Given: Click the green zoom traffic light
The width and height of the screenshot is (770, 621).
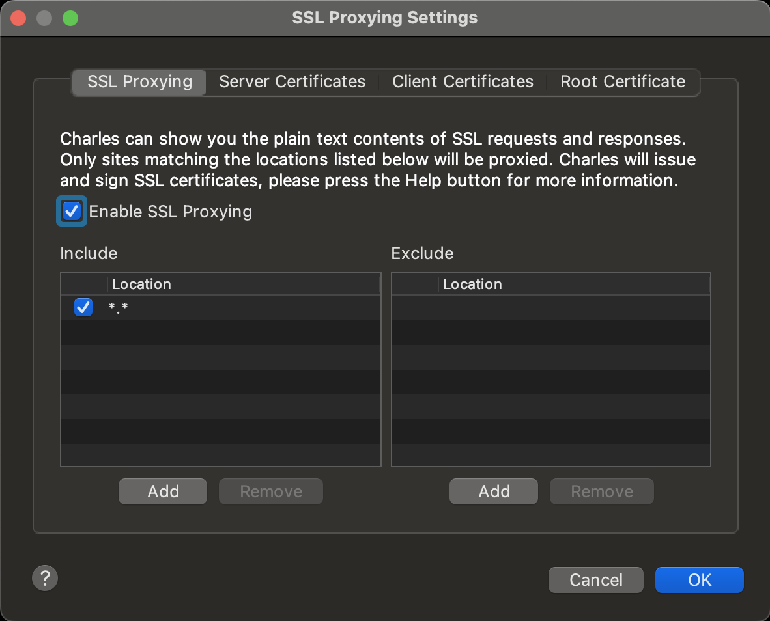Looking at the screenshot, I should 70,18.
